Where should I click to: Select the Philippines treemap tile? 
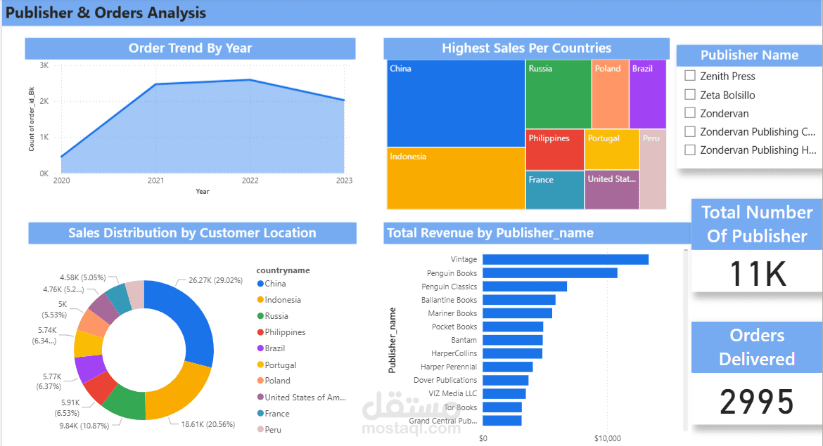point(555,150)
